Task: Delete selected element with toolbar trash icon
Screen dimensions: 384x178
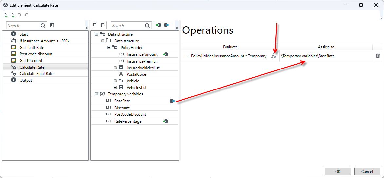Action: 52,25
